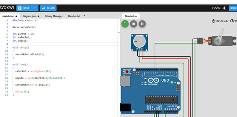
Task: Click the 'int angulo;' line
Action: pos(20,41)
